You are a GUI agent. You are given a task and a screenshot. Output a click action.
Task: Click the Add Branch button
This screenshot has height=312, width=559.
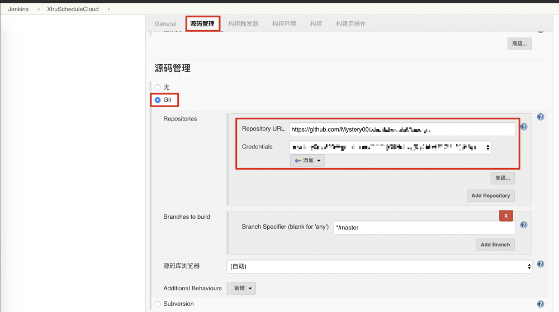tap(495, 245)
